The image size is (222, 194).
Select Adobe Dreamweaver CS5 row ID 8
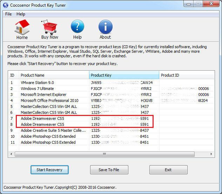pyautogui.click(x=111, y=124)
